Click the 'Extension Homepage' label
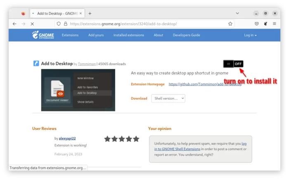Image resolution: width=289 pixels, height=180 pixels. point(148,84)
